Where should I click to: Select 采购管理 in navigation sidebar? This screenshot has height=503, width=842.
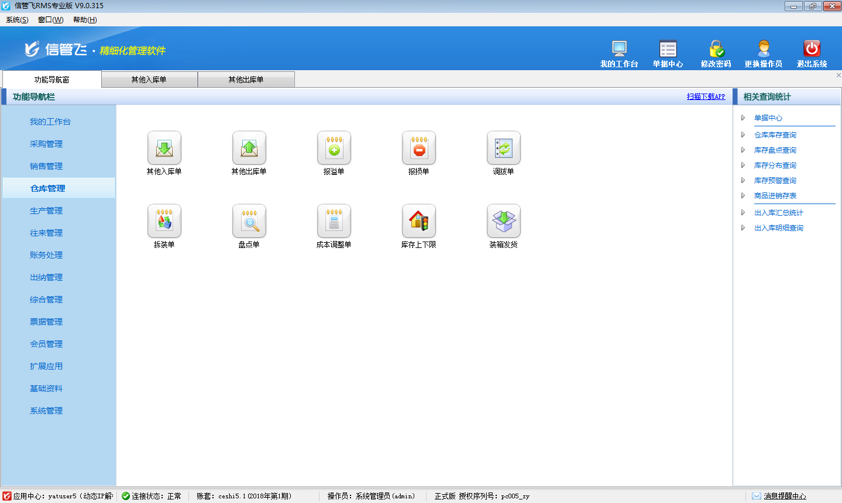click(x=46, y=144)
